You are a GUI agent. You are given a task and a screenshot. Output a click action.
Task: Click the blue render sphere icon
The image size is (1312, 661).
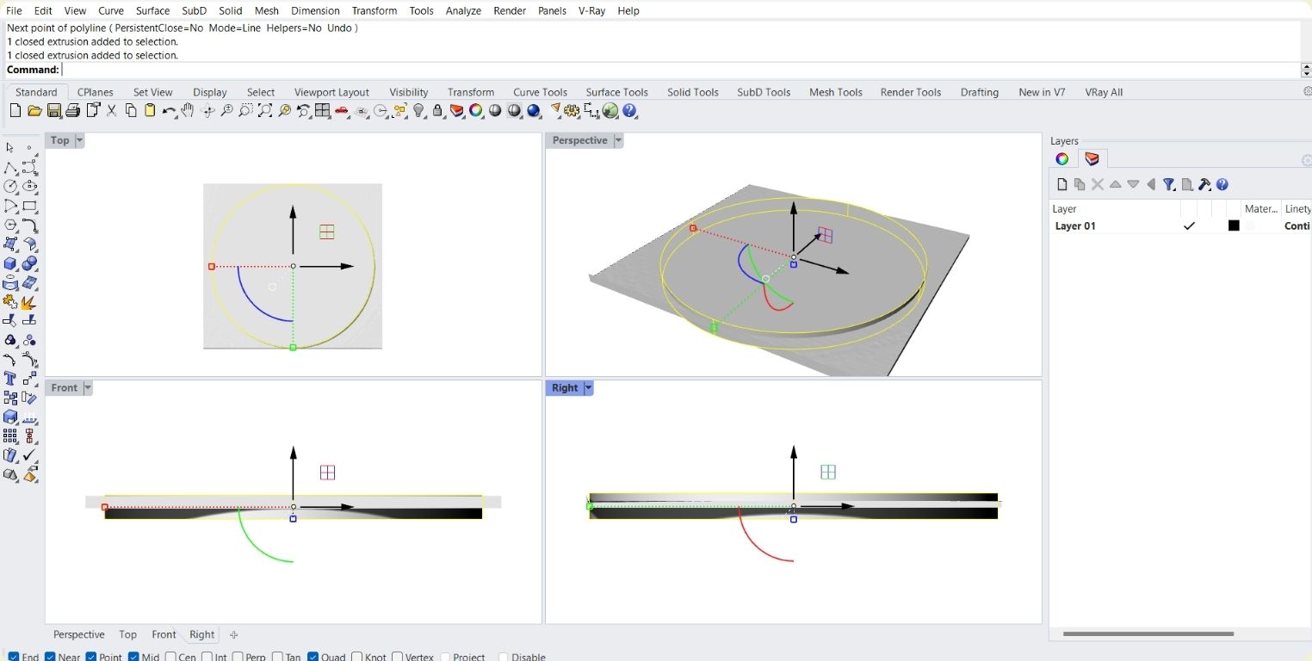click(x=534, y=111)
